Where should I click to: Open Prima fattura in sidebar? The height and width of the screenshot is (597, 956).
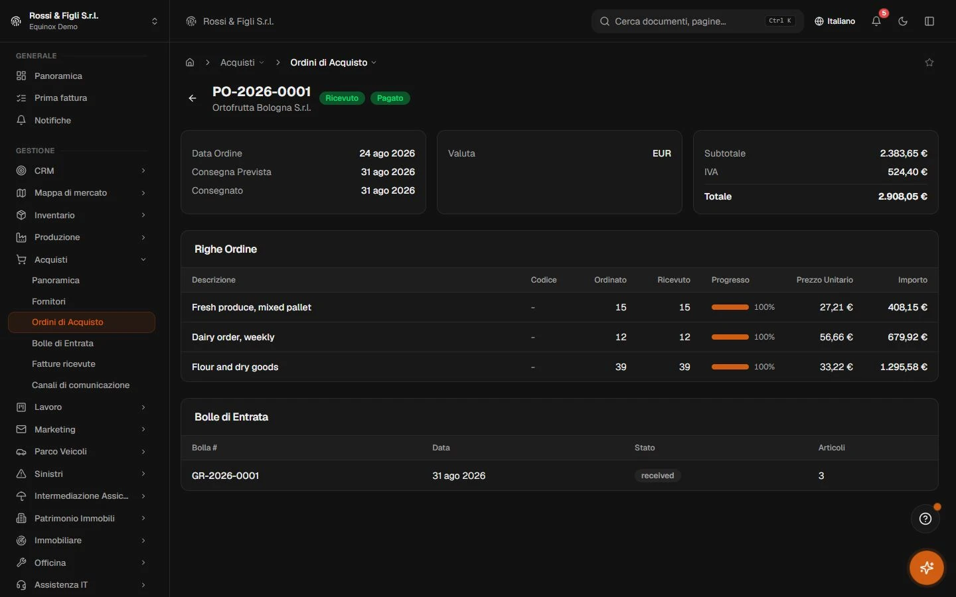click(82, 98)
